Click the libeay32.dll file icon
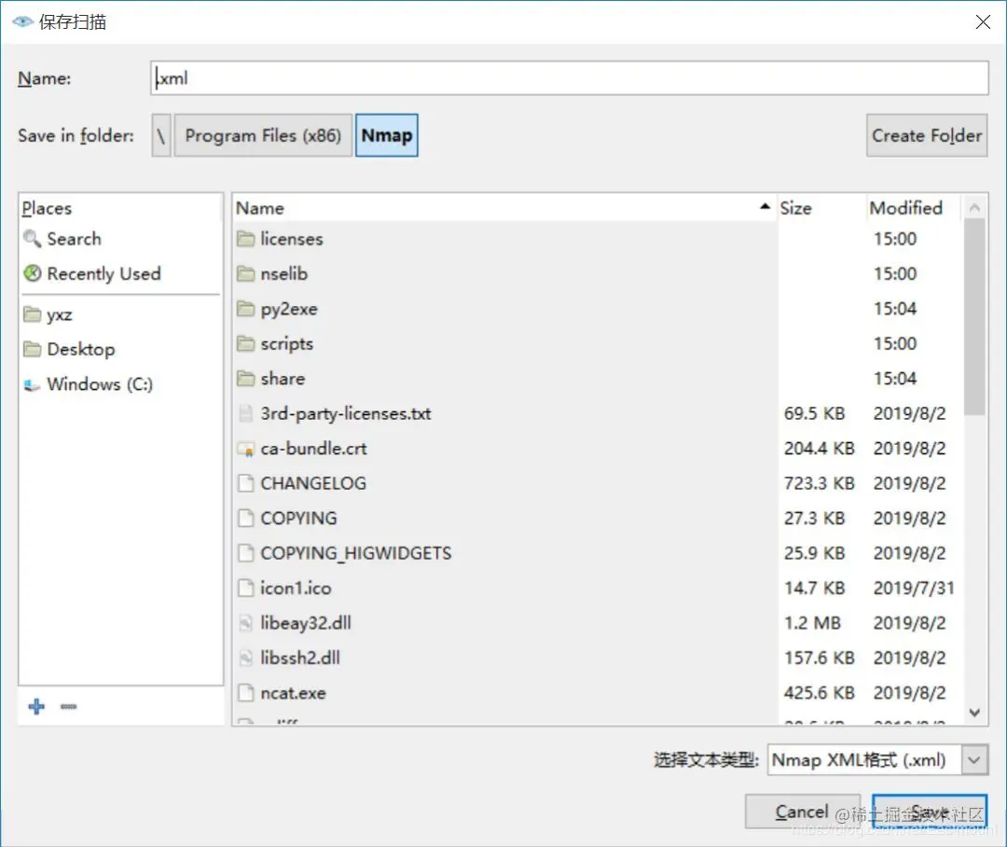This screenshot has width=1007, height=847. coord(245,623)
